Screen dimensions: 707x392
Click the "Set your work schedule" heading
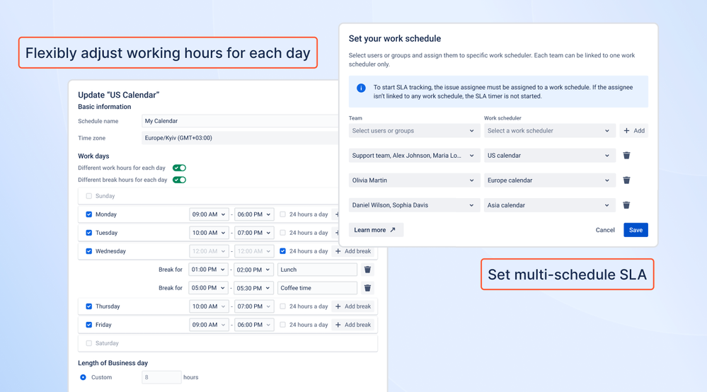tap(394, 39)
